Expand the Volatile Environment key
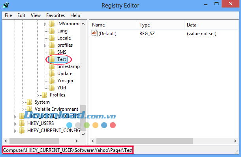The width and height of the screenshot is (241, 157). (x=23, y=110)
